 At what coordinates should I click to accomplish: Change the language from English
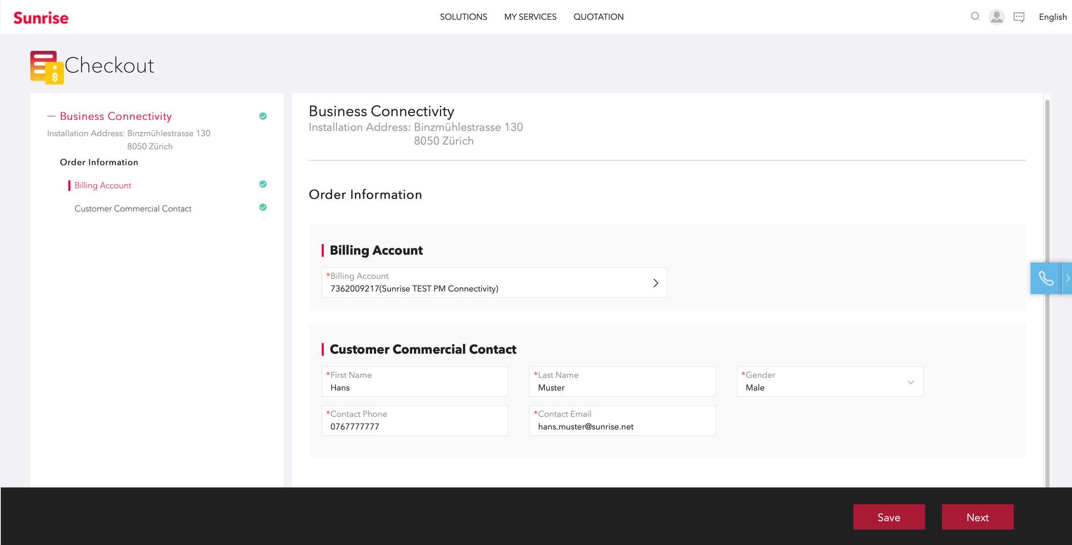tap(1052, 17)
